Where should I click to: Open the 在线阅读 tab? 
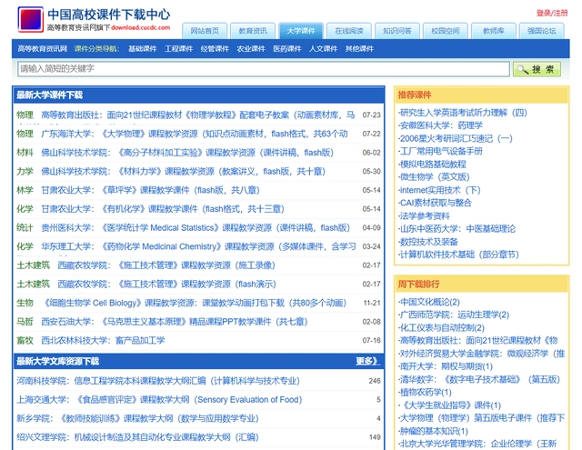point(349,31)
